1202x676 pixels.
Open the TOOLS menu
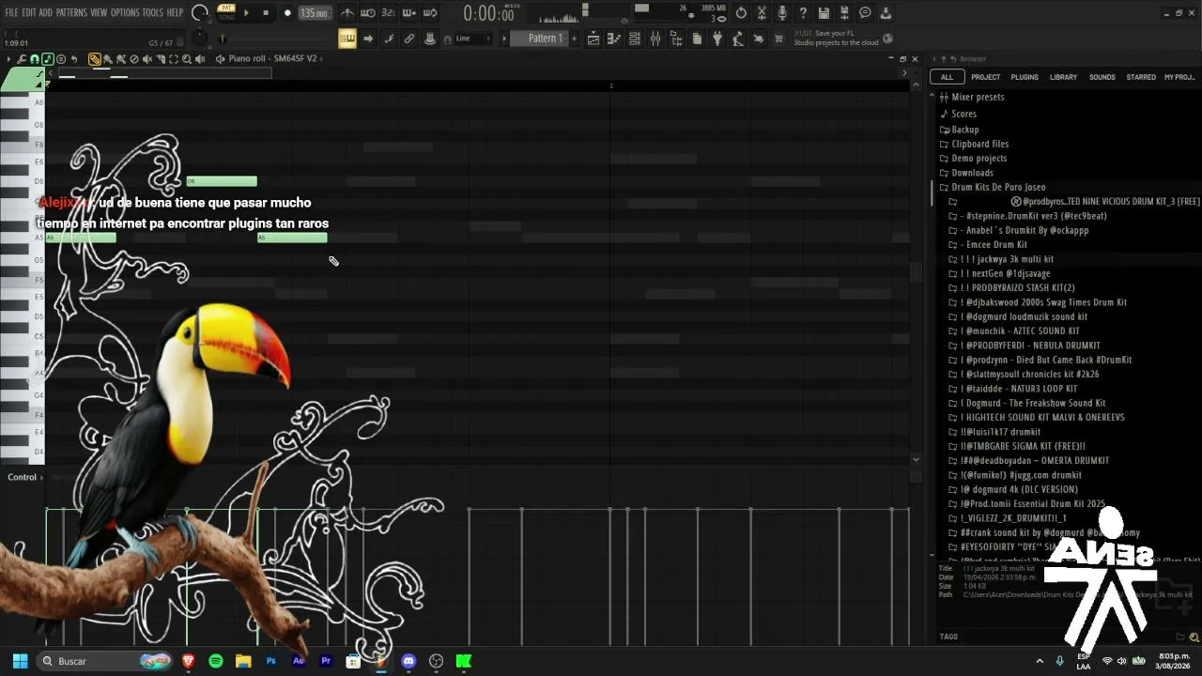pos(152,13)
